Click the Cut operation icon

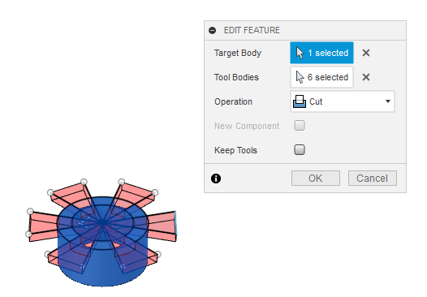(300, 101)
